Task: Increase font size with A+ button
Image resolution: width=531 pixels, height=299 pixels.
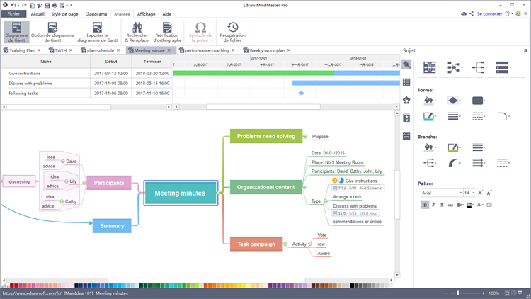Action: pyautogui.click(x=481, y=193)
